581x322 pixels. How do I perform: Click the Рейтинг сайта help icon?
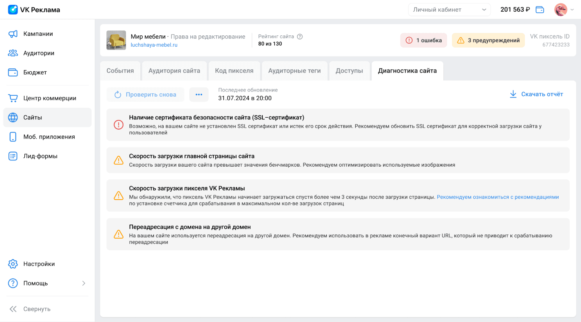pyautogui.click(x=300, y=37)
